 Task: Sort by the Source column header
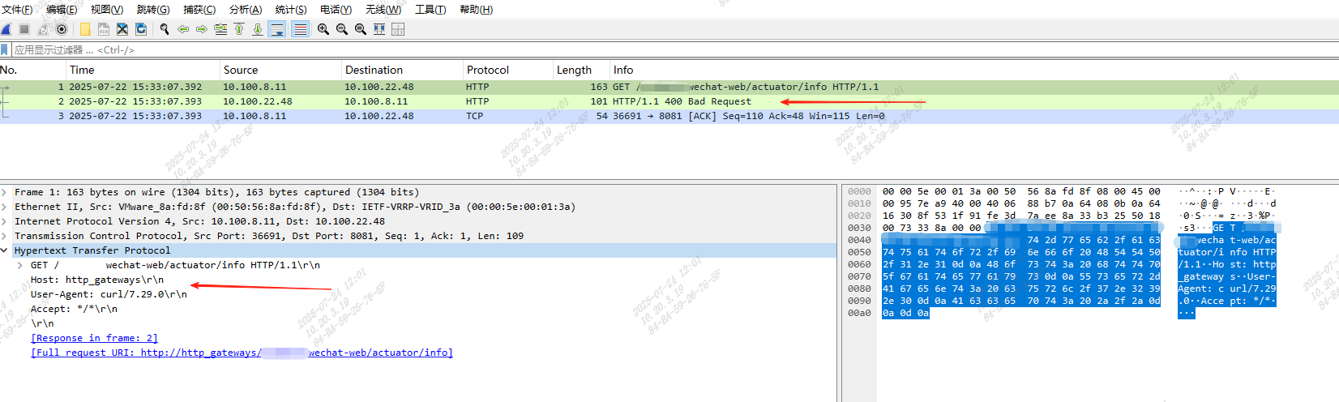(280, 70)
